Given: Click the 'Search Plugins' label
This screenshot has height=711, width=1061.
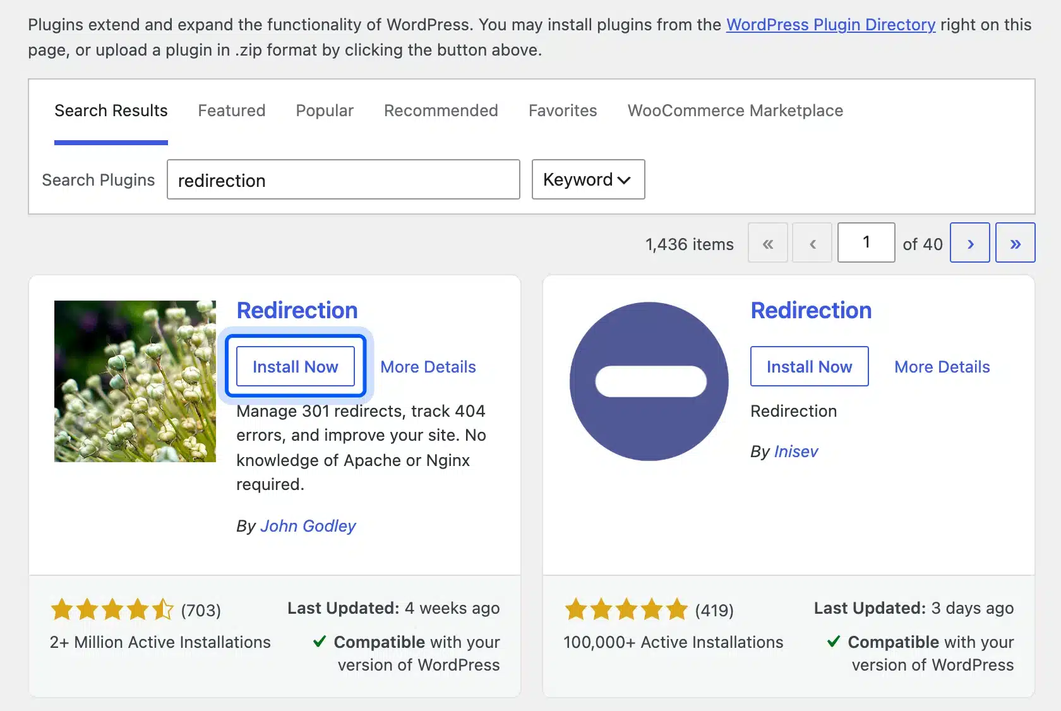Looking at the screenshot, I should click(99, 180).
